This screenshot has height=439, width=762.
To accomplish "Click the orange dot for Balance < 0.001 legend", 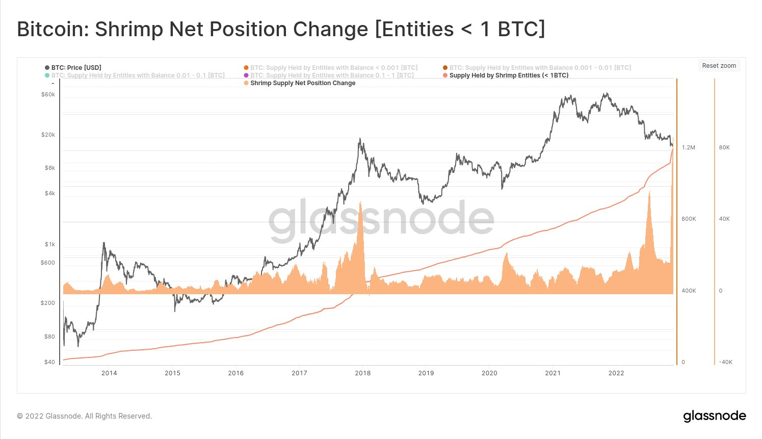I will pos(246,67).
